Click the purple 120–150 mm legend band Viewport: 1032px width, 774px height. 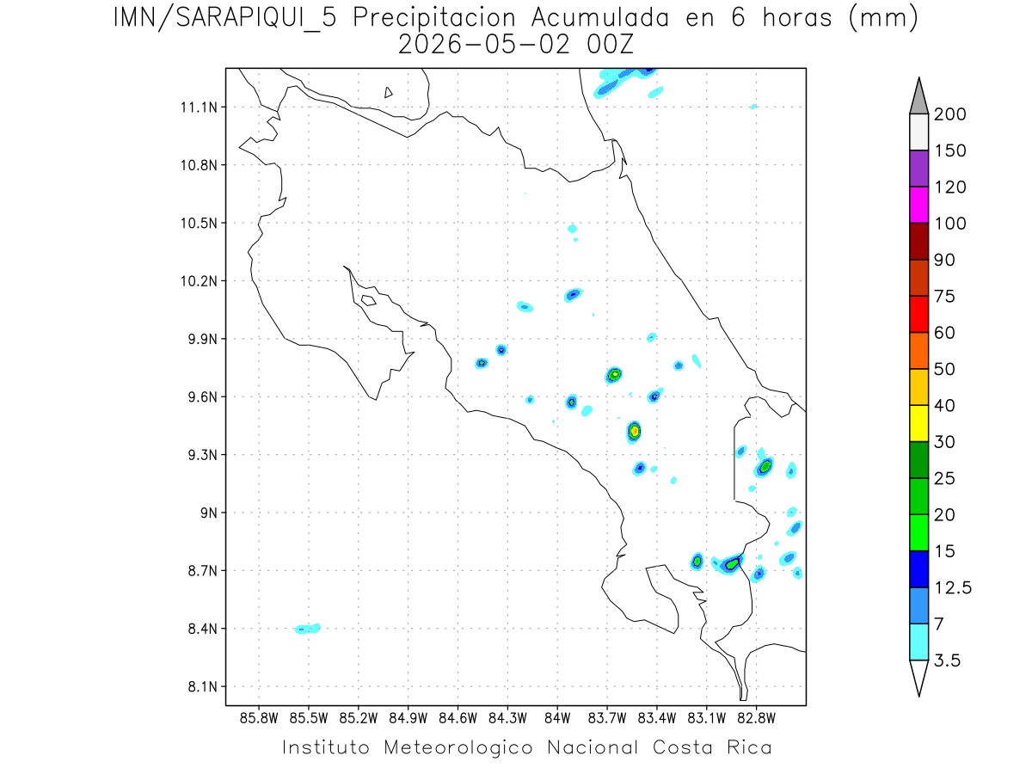[918, 169]
